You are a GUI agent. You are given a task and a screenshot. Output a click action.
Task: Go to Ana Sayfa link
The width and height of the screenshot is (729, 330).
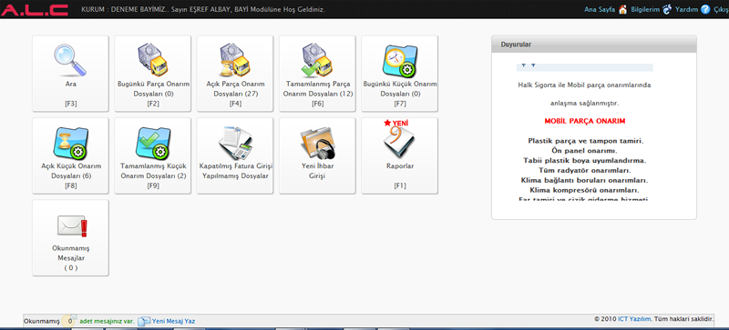(x=600, y=9)
